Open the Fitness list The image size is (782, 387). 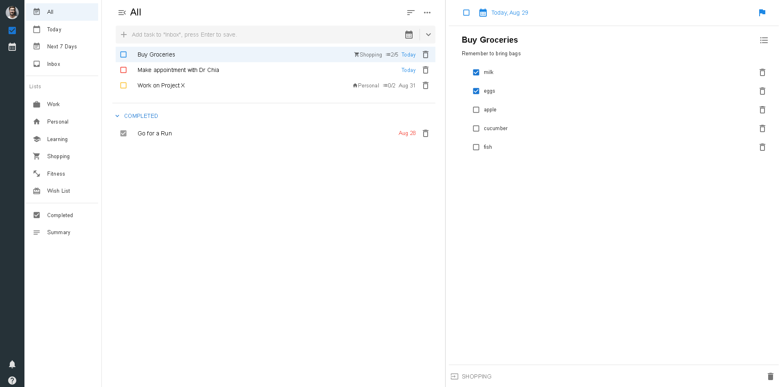pos(56,174)
